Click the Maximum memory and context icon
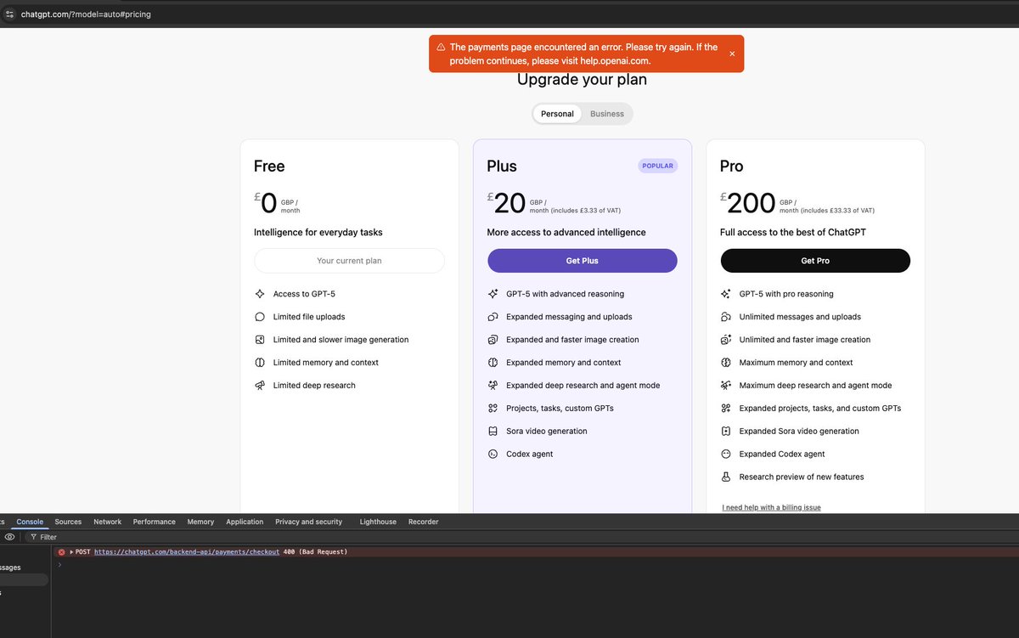Screen dimensions: 1019x638 (x=726, y=363)
